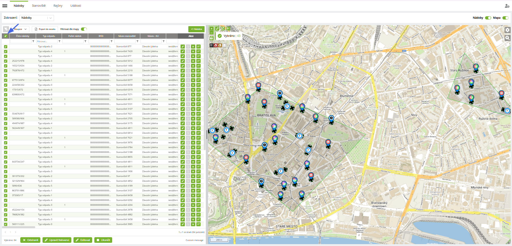The height and width of the screenshot is (246, 512).
Task: Uncheck the select-all header checkbox
Action: (6, 36)
